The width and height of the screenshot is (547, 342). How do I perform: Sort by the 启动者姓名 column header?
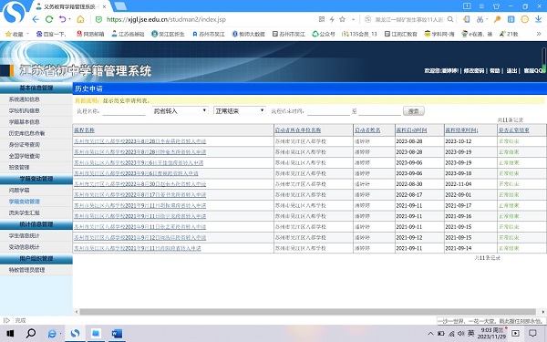(367, 130)
